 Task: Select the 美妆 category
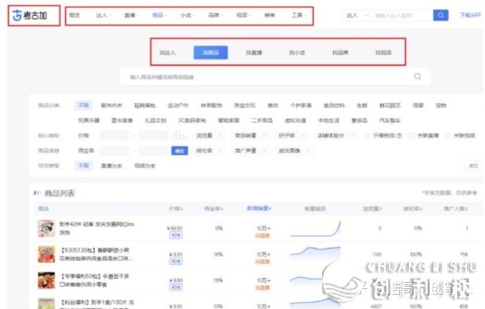[x=273, y=106]
